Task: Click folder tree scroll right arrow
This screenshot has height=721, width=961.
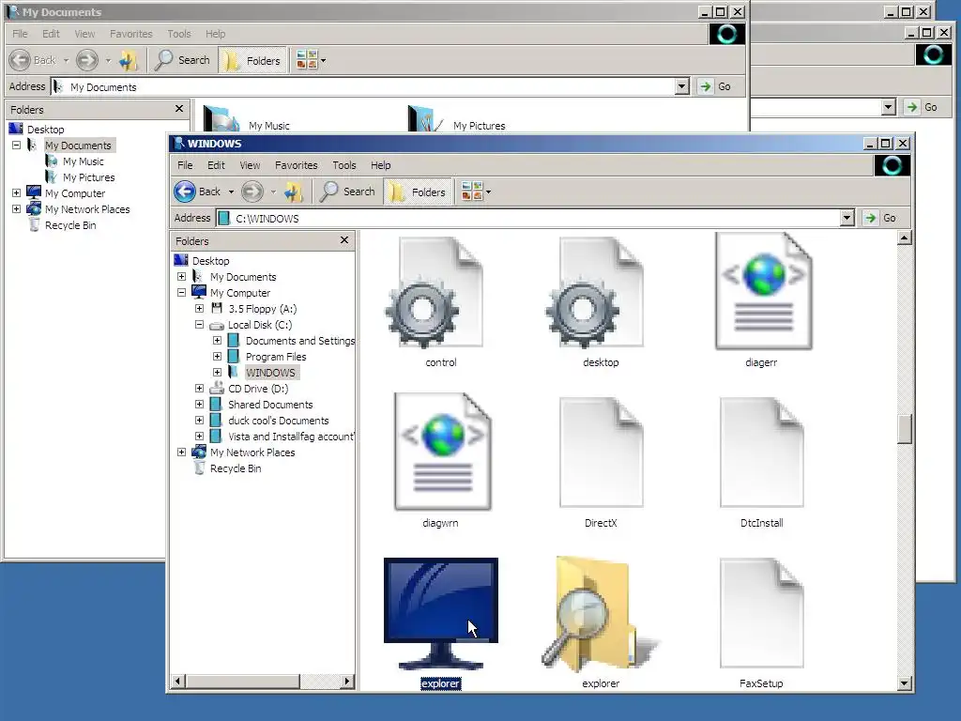Action: [x=347, y=681]
